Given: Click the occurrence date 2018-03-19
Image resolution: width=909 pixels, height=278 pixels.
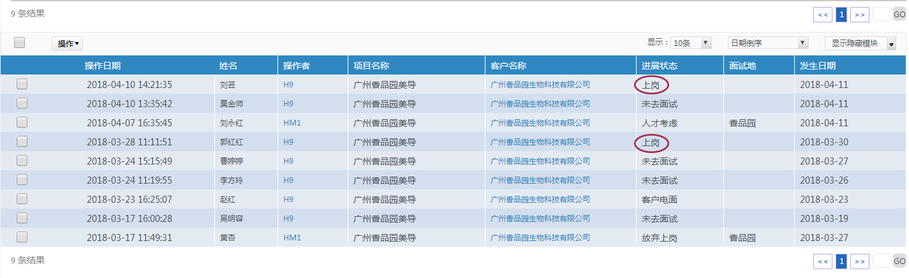Looking at the screenshot, I should click(824, 218).
